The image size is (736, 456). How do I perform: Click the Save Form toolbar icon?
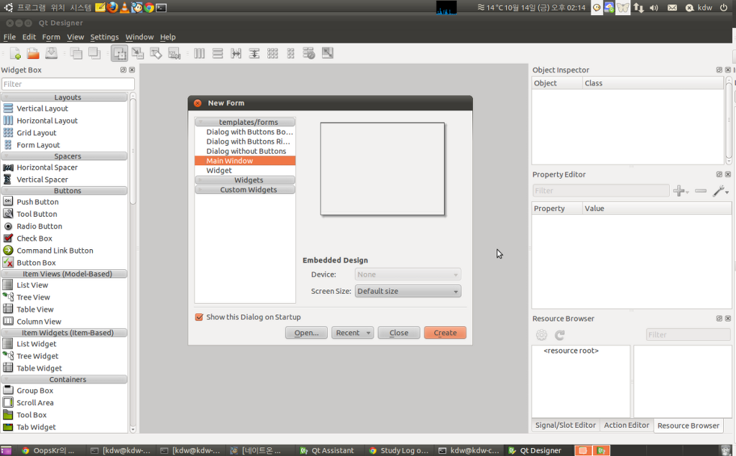tap(51, 53)
